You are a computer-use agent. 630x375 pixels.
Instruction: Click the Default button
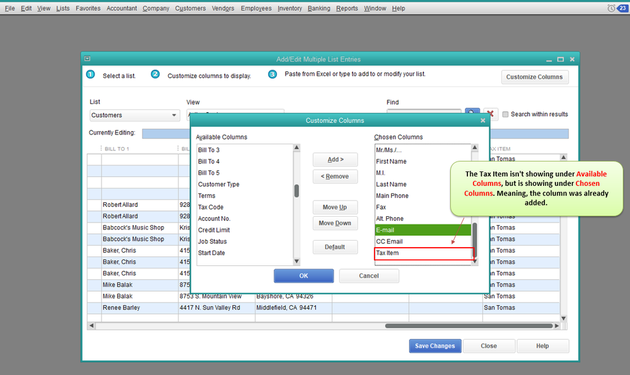[335, 247]
